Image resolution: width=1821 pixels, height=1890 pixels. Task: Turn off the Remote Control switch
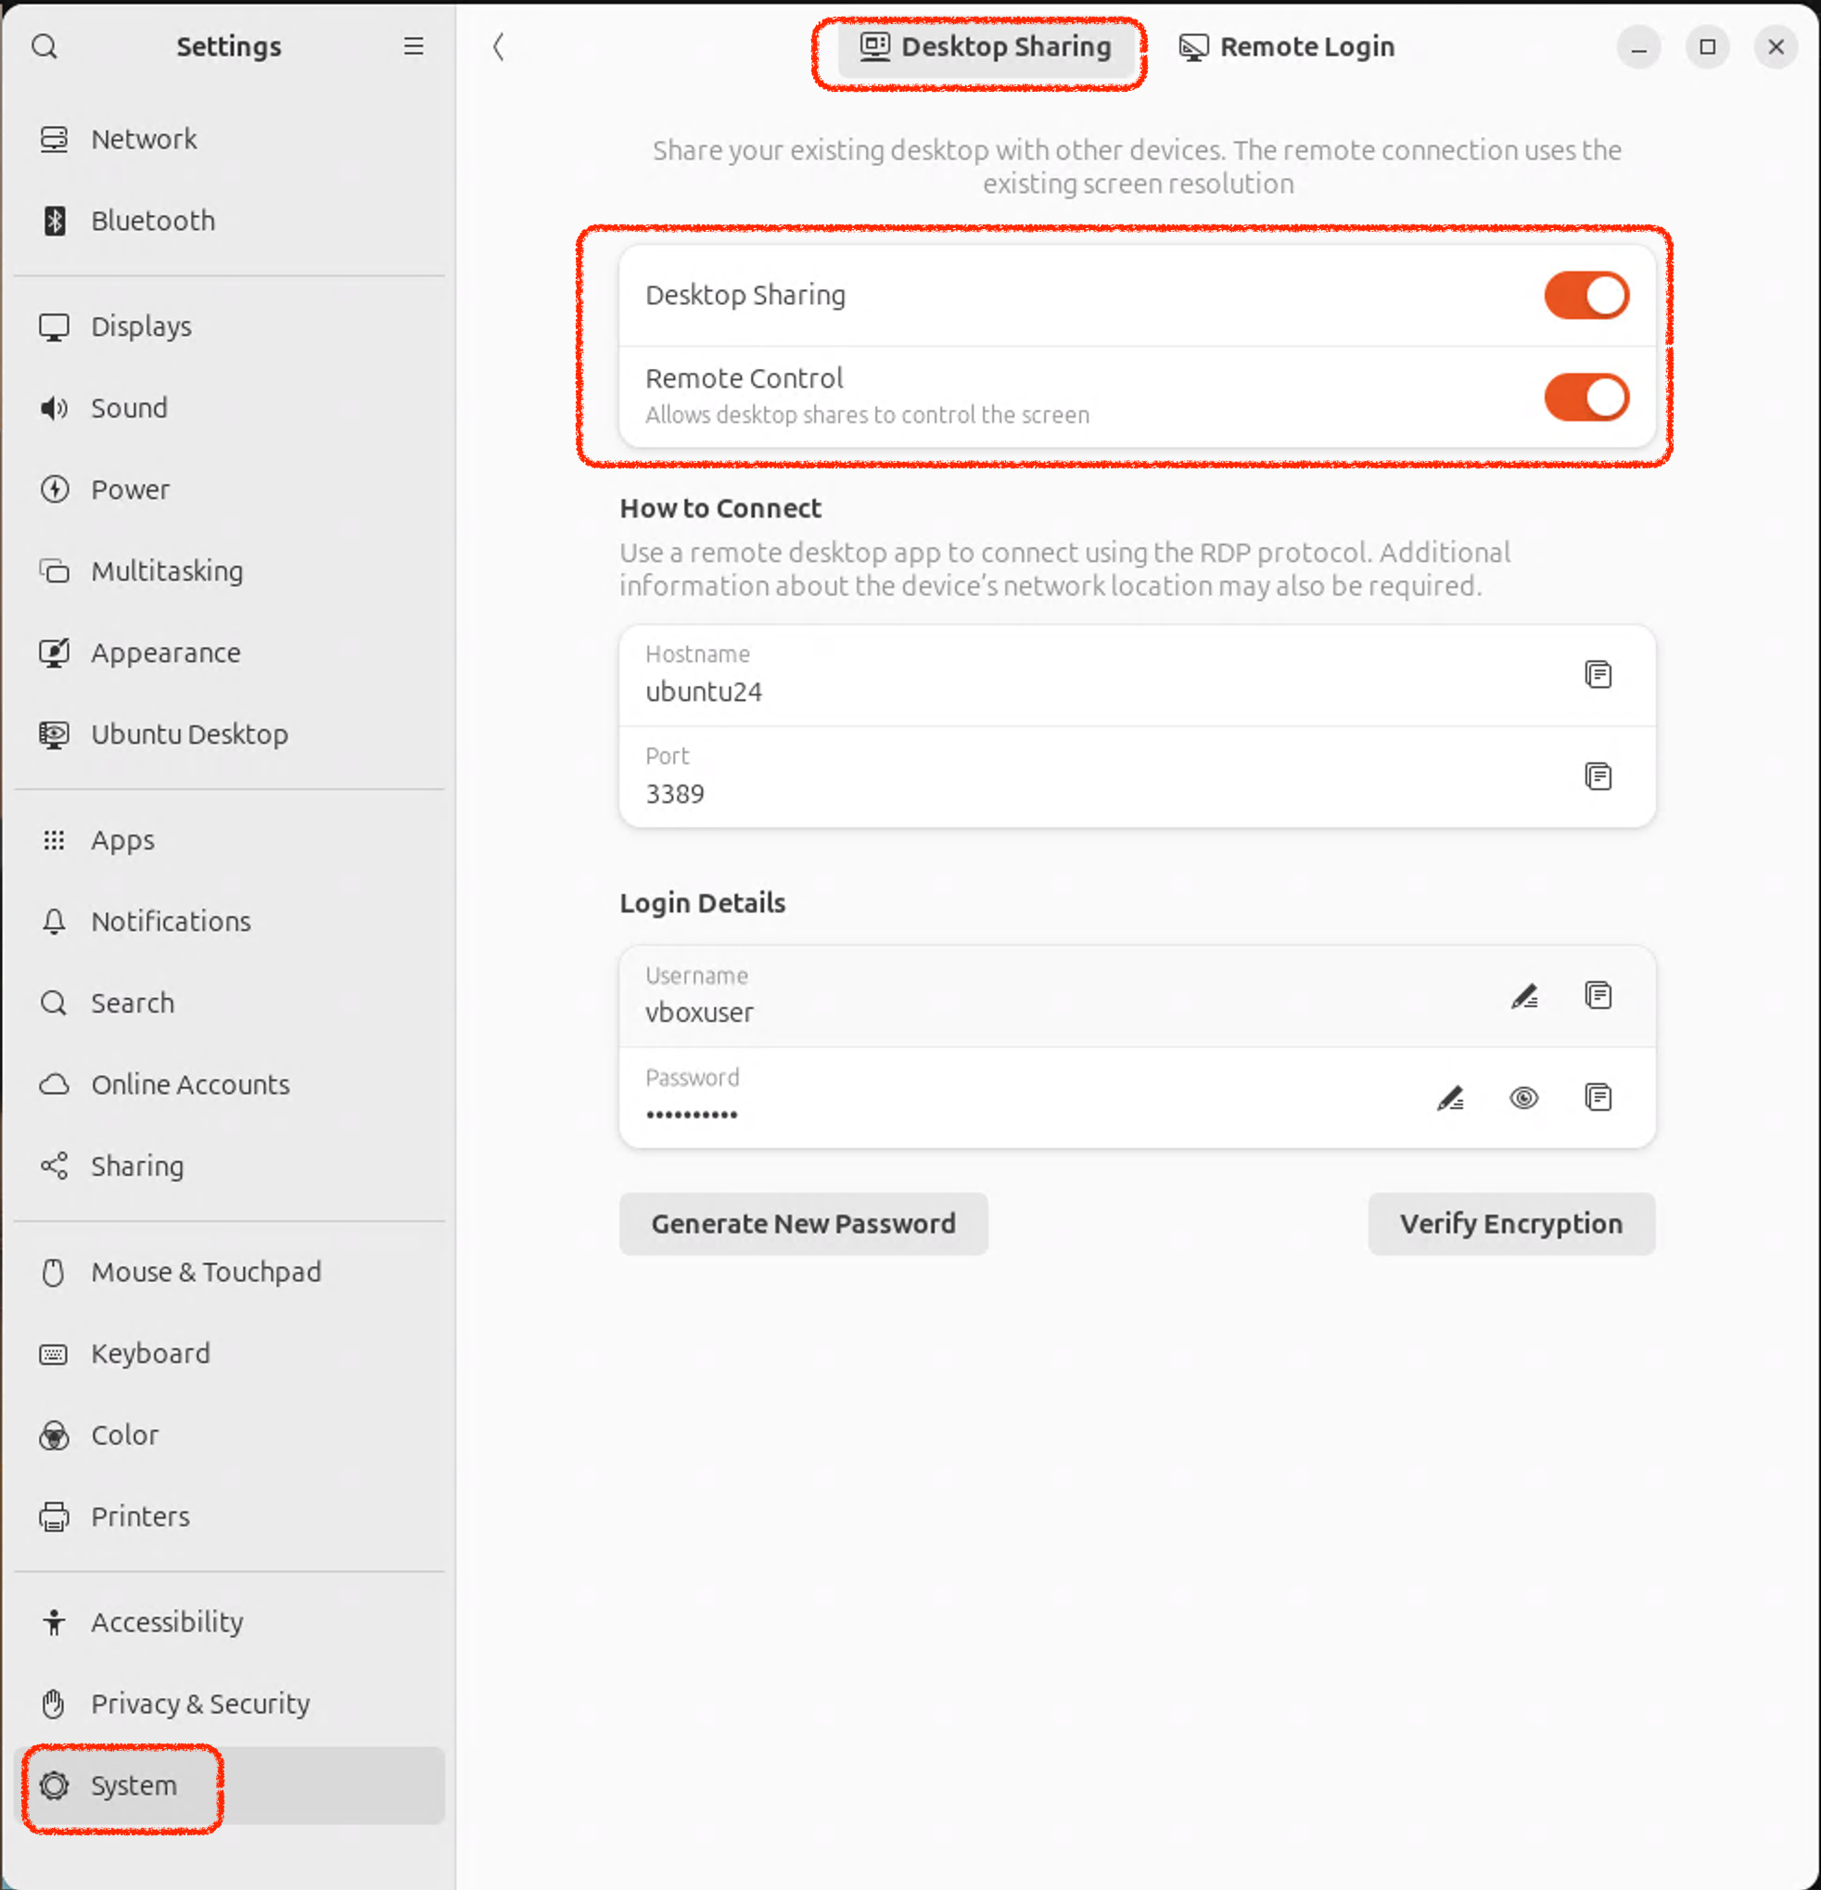(x=1585, y=397)
